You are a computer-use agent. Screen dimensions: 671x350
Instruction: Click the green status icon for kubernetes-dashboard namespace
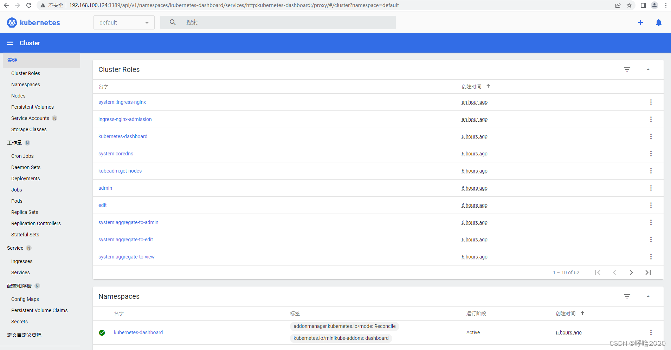click(102, 333)
